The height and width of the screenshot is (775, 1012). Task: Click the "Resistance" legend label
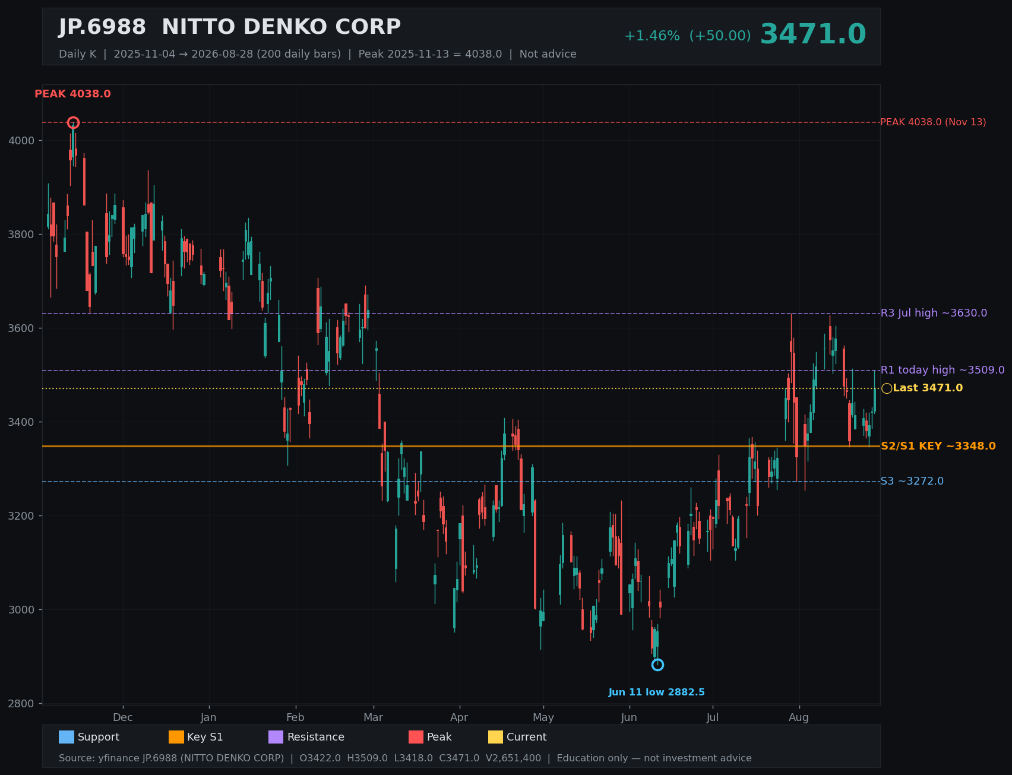(x=316, y=737)
